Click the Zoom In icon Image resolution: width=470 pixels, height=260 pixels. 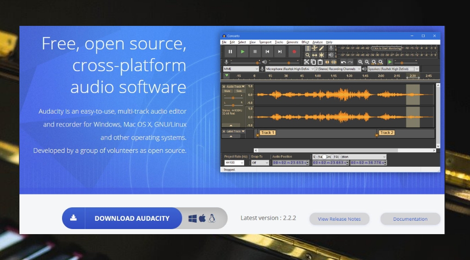coord(360,62)
